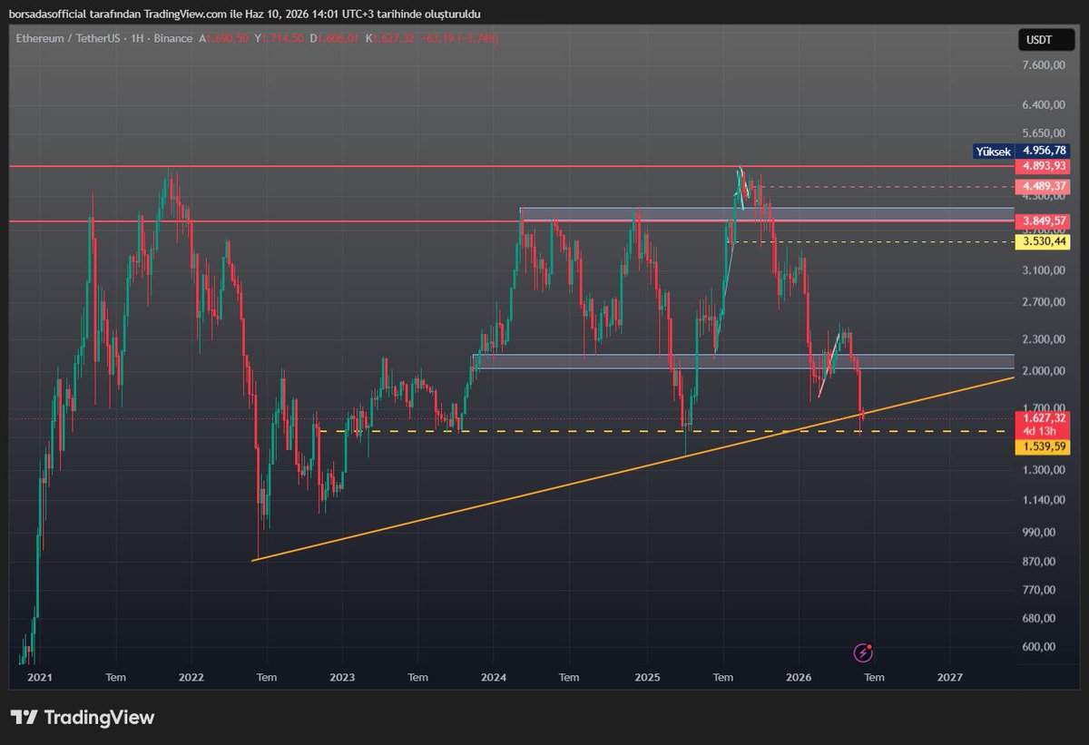Viewport: 1089px width, 745px height.
Task: Click the 2024 time axis label
Action: [x=494, y=677]
